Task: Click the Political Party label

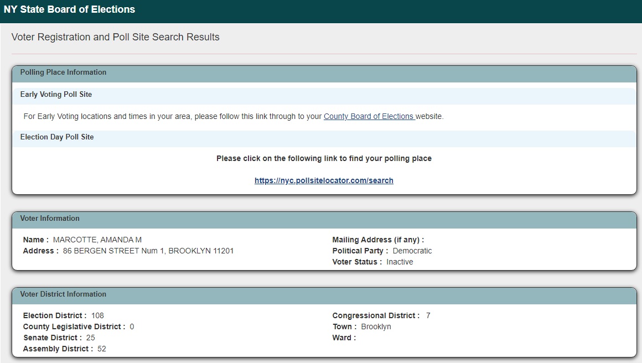Action: point(360,251)
